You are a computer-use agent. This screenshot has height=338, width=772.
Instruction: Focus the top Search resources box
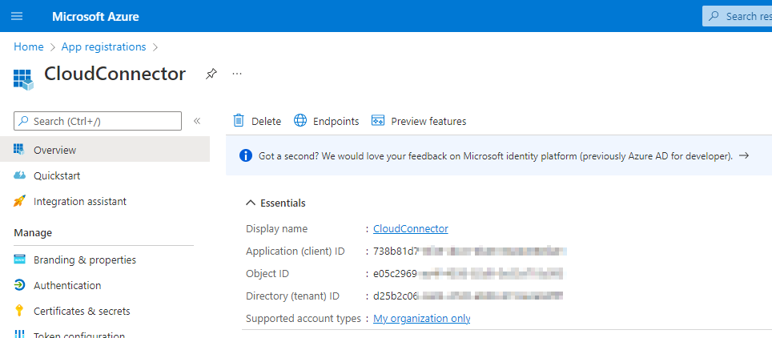[x=737, y=16]
